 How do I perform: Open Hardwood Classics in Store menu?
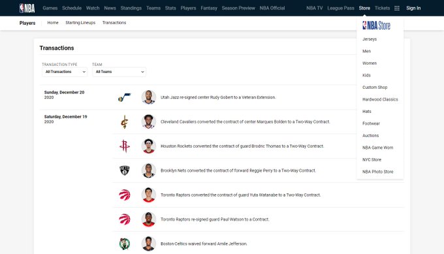(380, 99)
